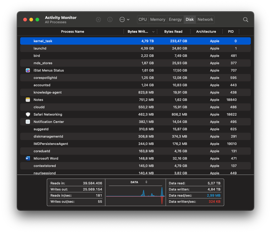271x233 pixels.
Task: Sort by Architecture column header
Action: 206,31
